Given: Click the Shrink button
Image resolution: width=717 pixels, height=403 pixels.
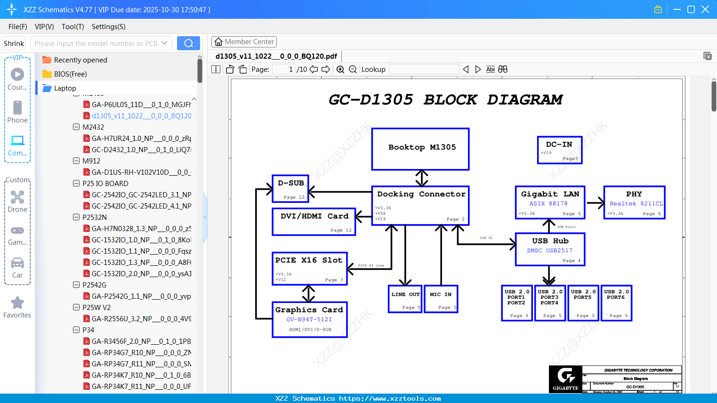Looking at the screenshot, I should [14, 43].
